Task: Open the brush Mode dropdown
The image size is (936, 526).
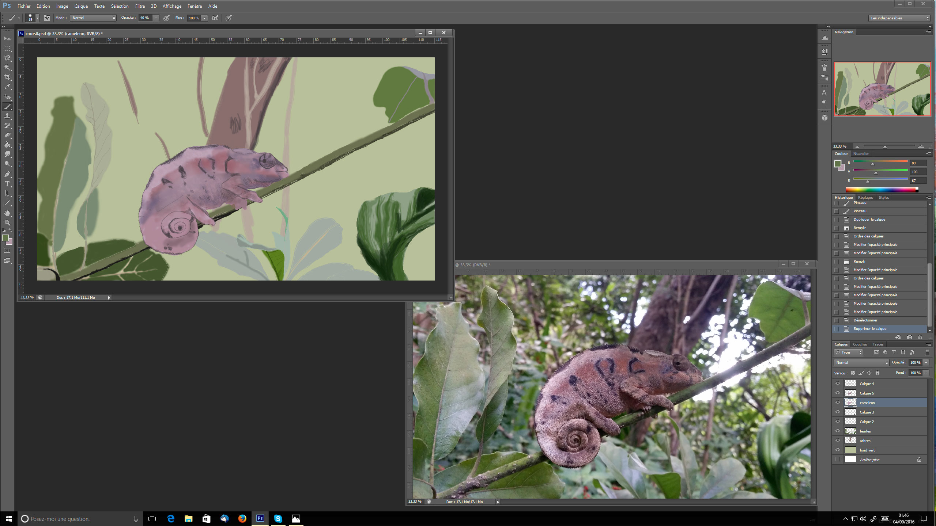Action: 94,18
